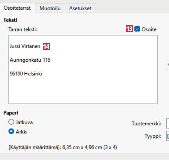Screen dimensions: 169x160
Task: Open the Asetukset tab
Action: click(80, 8)
